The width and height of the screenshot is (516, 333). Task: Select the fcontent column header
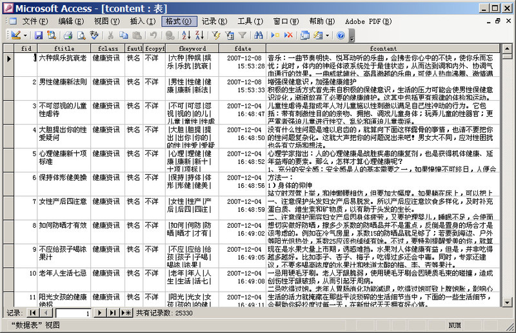pos(383,48)
